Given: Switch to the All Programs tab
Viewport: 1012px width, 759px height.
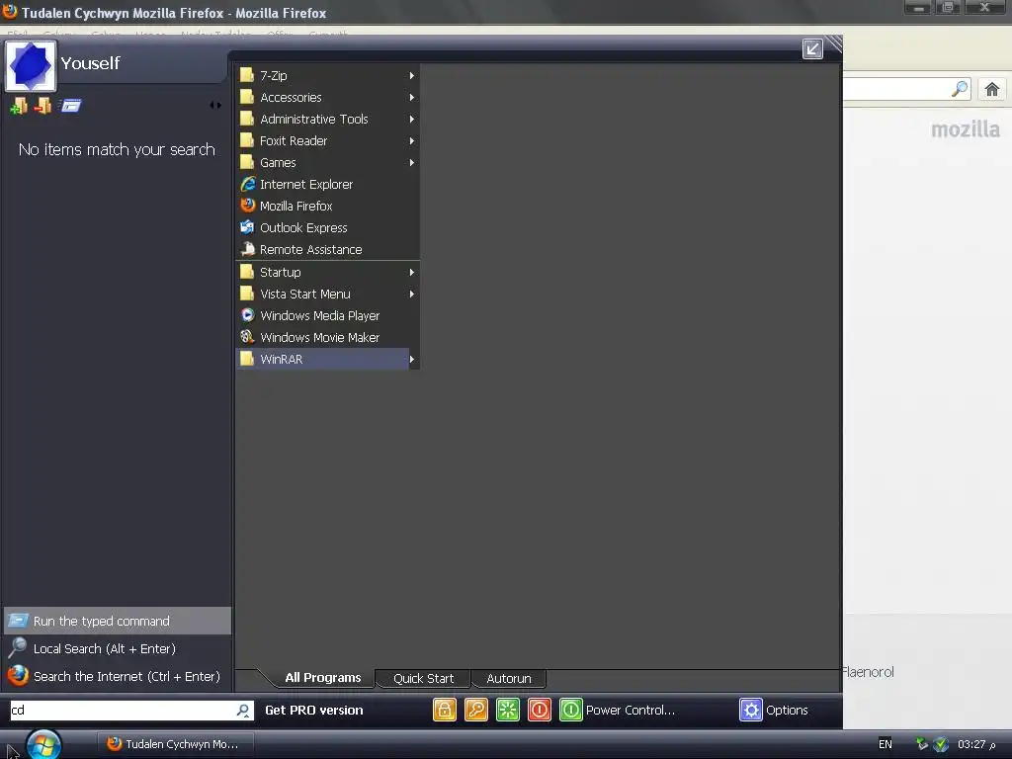Looking at the screenshot, I should 323,678.
